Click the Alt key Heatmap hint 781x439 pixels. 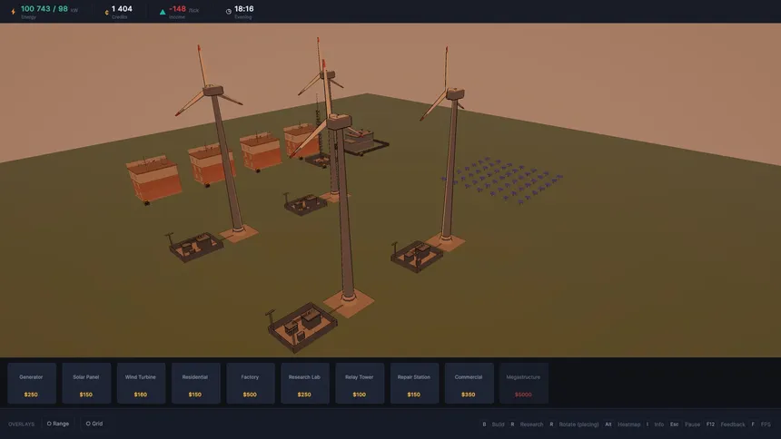point(623,424)
